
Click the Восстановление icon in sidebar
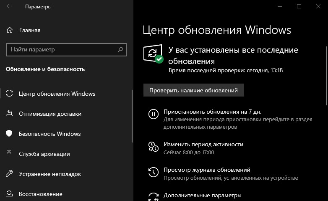pyautogui.click(x=9, y=194)
